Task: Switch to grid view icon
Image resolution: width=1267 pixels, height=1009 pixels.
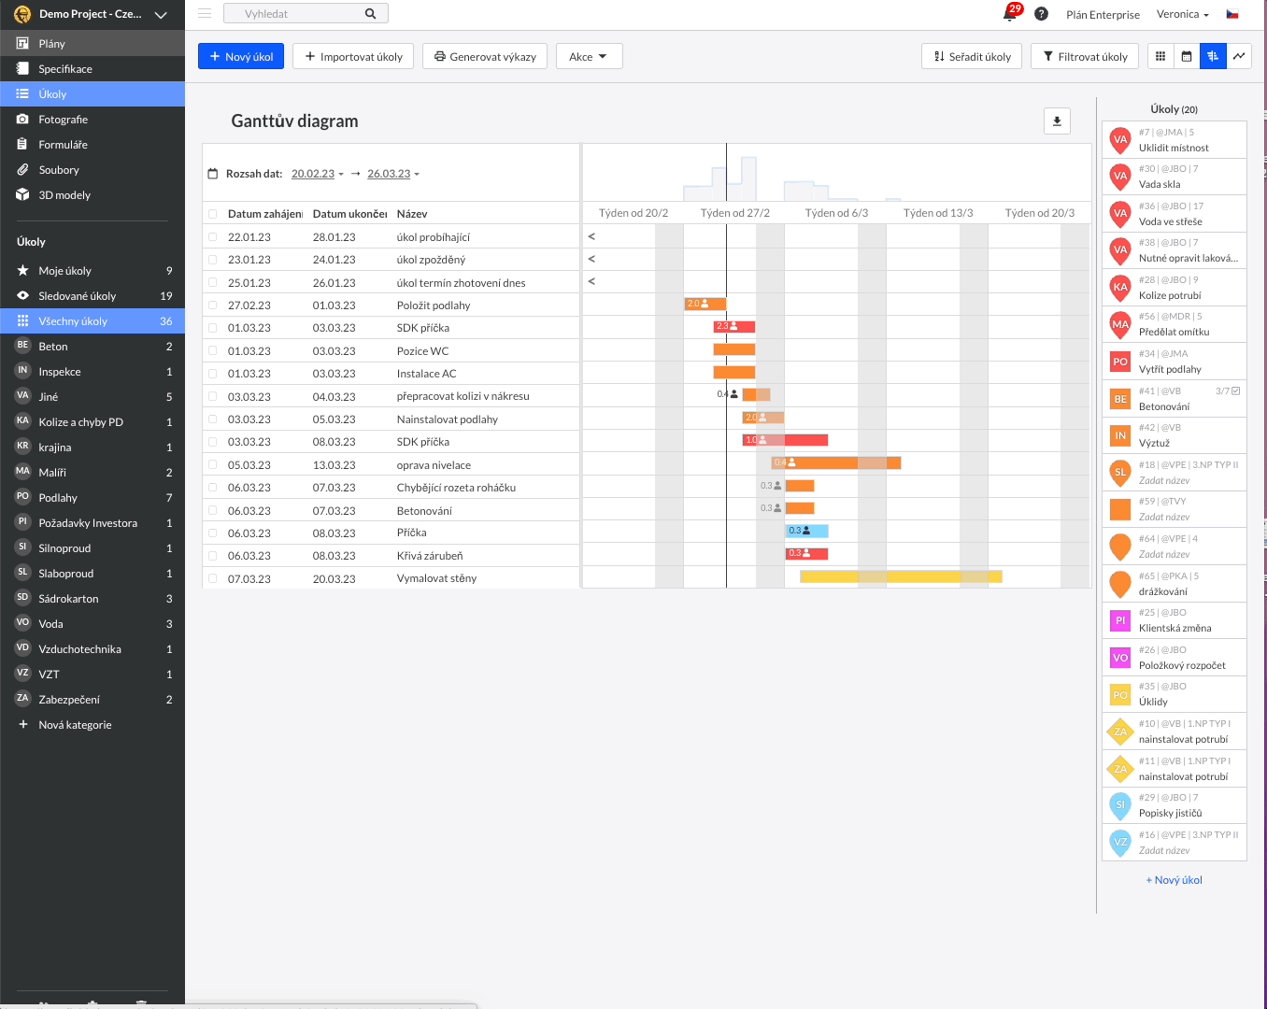Action: tap(1160, 57)
